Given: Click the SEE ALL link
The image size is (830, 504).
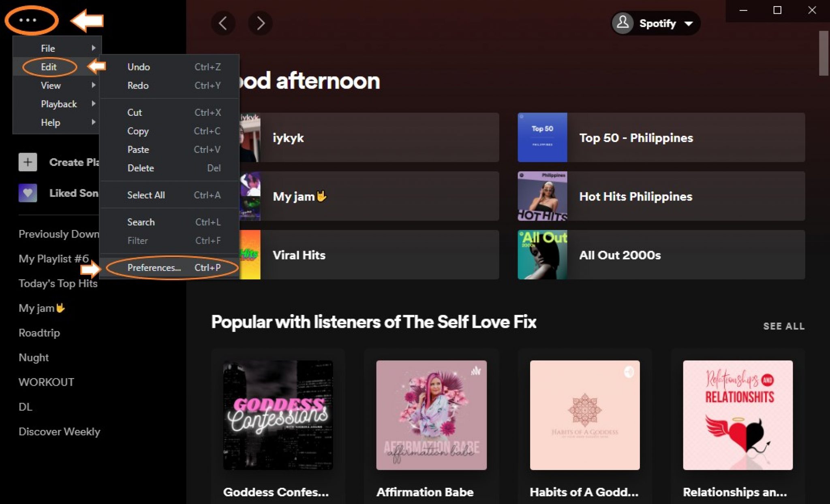Looking at the screenshot, I should [784, 326].
